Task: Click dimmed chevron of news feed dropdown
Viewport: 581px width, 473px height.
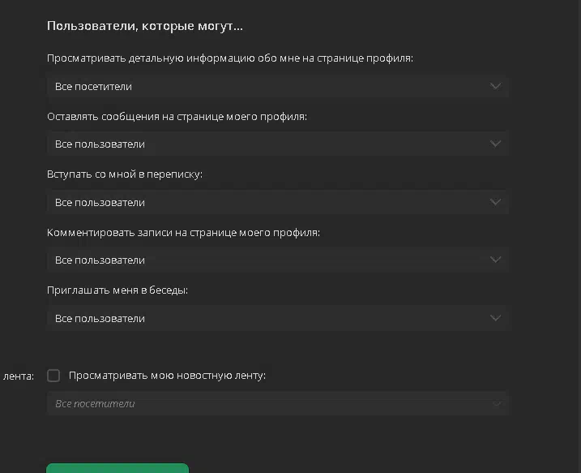Action: [496, 403]
